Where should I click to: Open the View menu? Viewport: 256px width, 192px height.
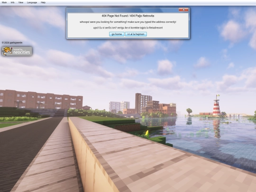pyautogui.click(x=21, y=2)
